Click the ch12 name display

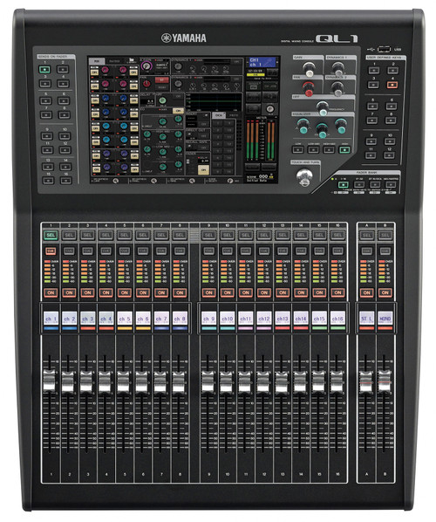click(x=264, y=319)
